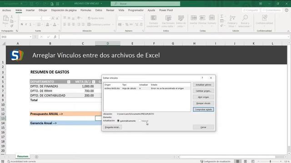Open the font size dropdown
Image resolution: width=291 pixels, height=163 pixels.
coord(50,18)
